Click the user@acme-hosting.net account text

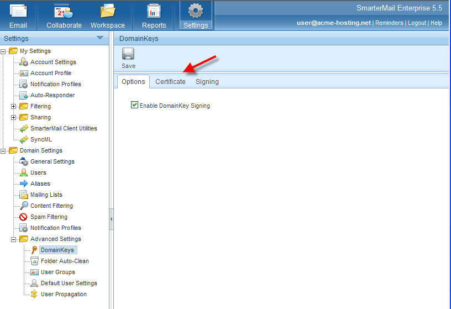[x=334, y=23]
